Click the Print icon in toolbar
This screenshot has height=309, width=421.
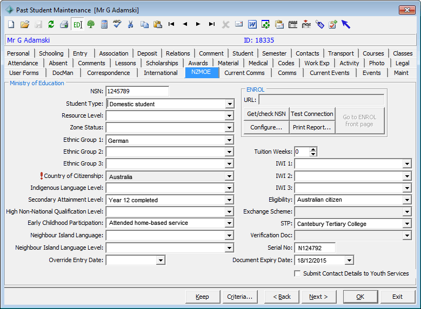click(x=64, y=24)
